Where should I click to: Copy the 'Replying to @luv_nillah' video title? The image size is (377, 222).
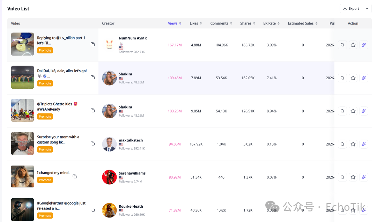93,44
